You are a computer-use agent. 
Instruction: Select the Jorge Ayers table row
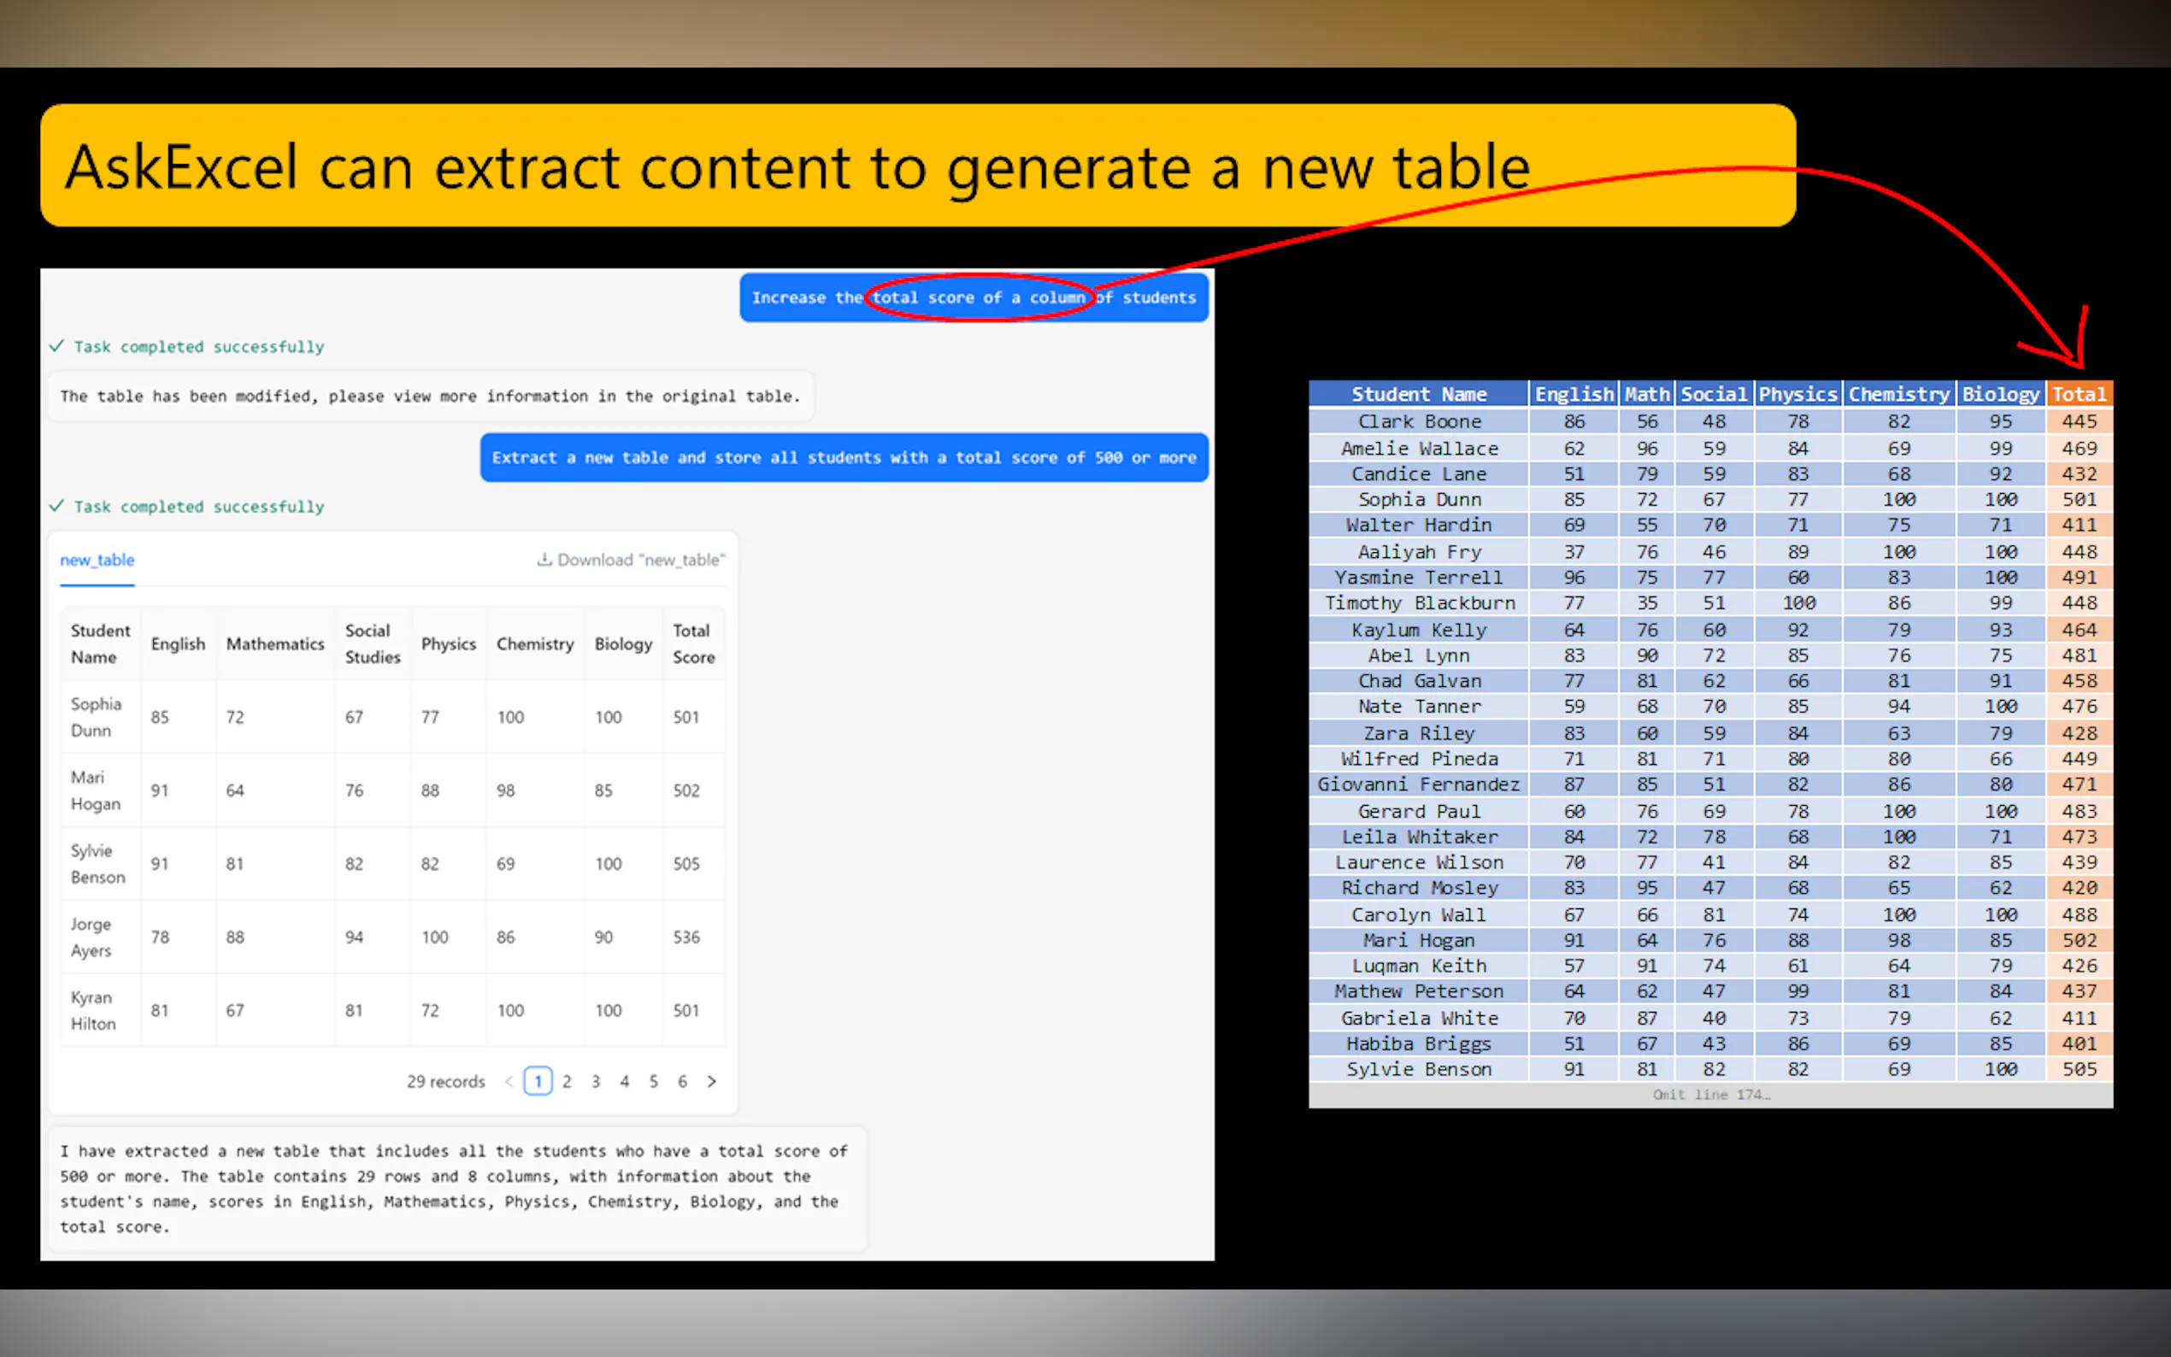(392, 937)
